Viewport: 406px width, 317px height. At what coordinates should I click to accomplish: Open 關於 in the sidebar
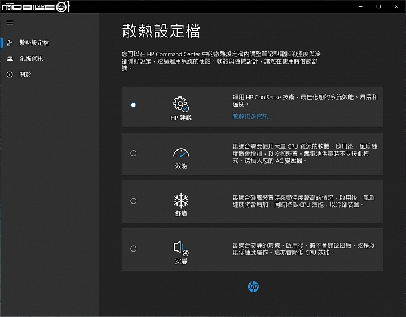point(50,74)
